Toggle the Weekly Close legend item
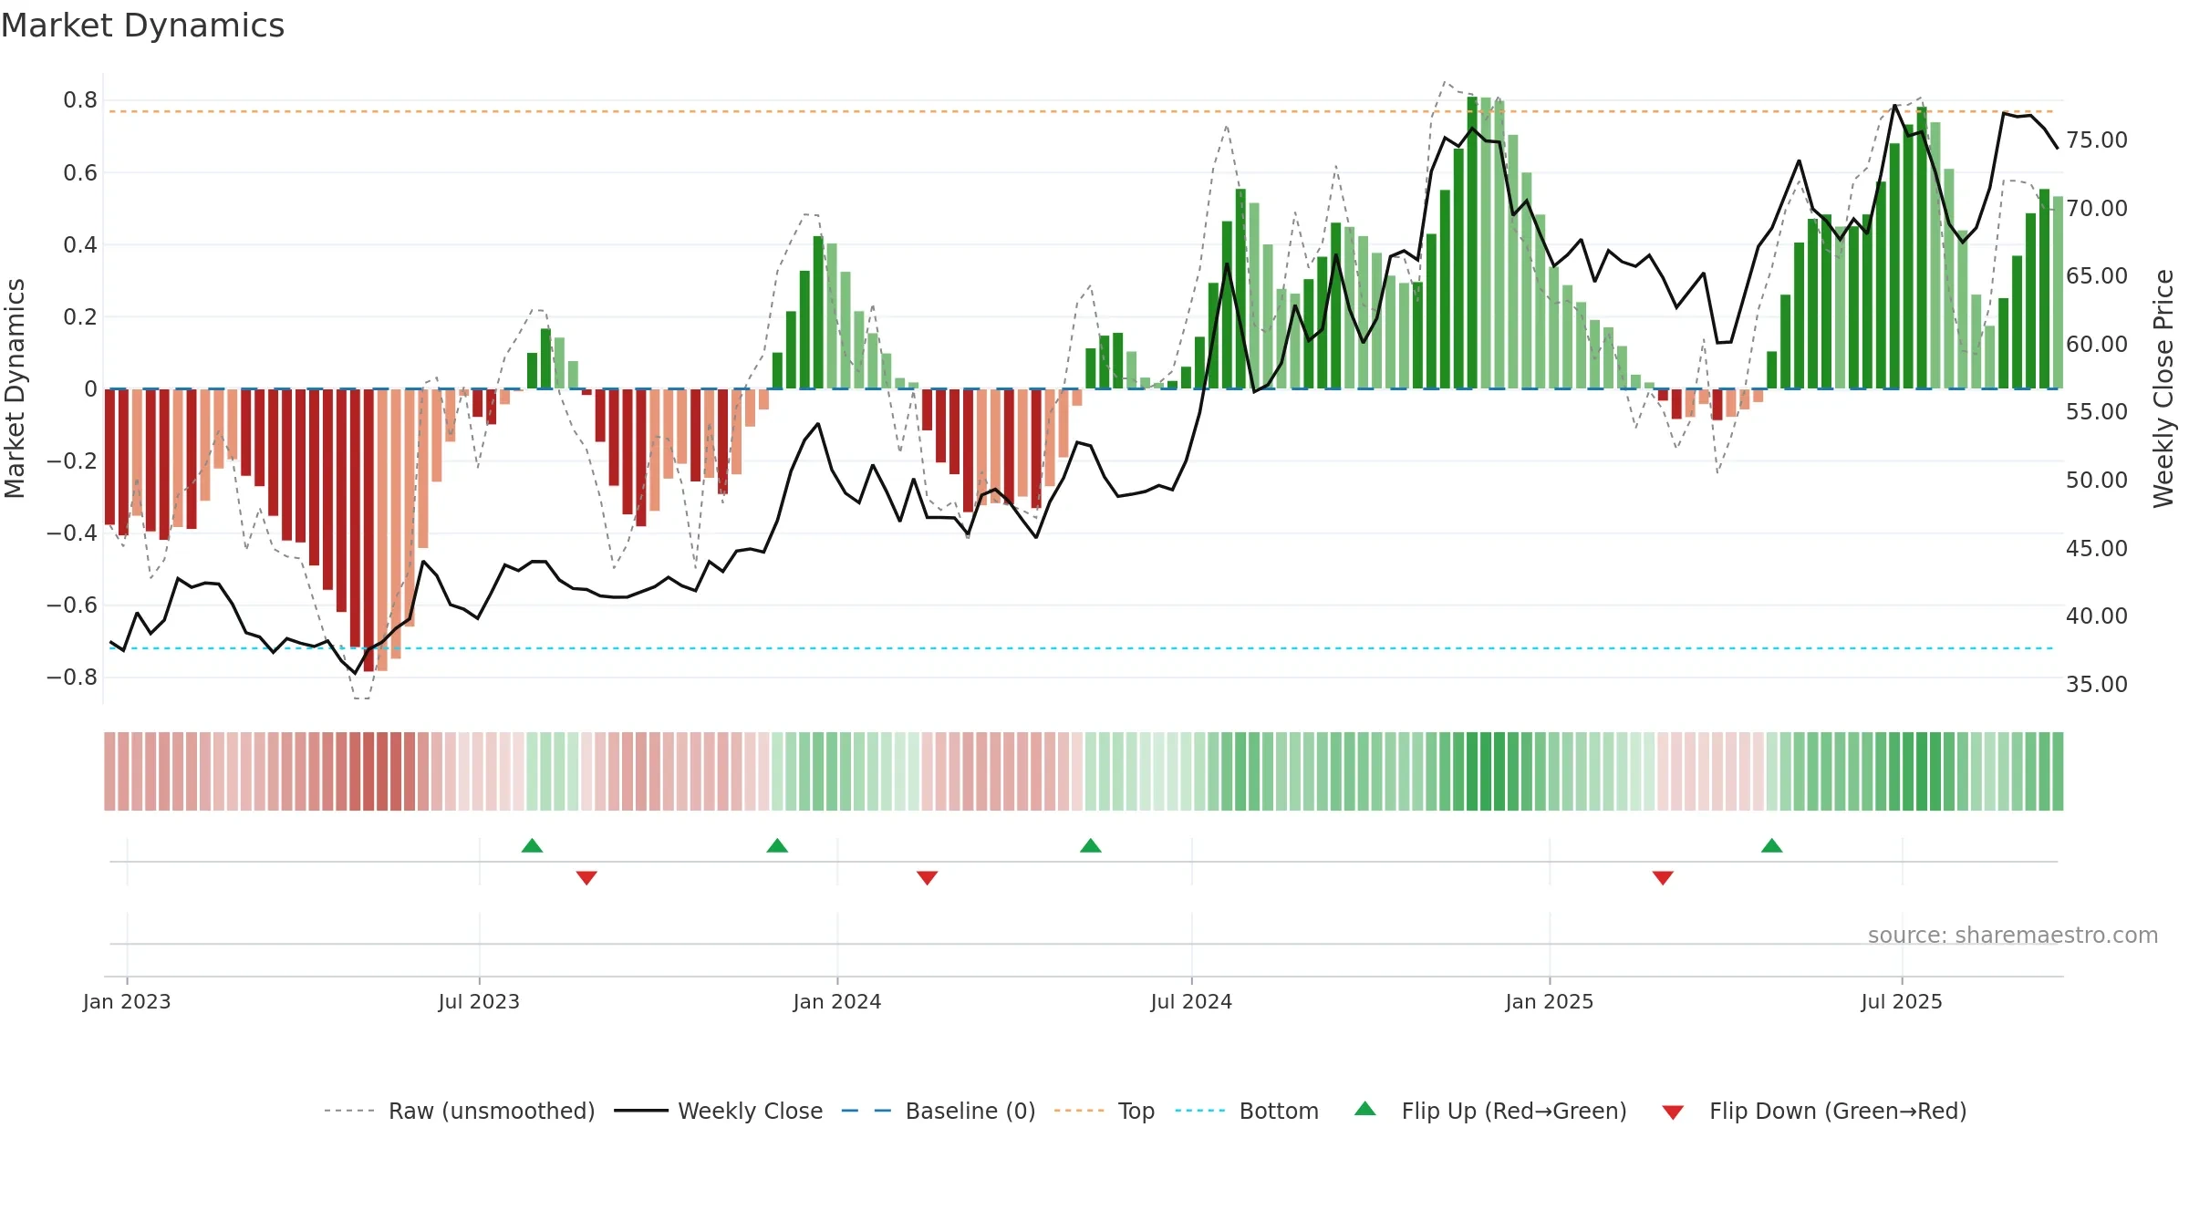Viewport: 2189px width, 1231px height. click(718, 1111)
